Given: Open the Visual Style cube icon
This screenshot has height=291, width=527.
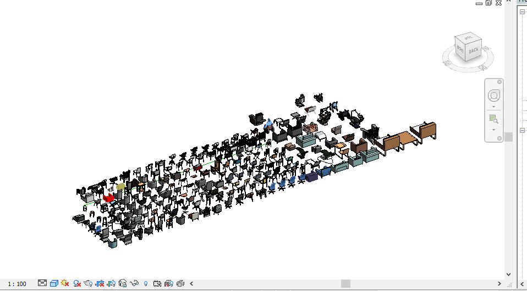Looking at the screenshot, I should coord(54,283).
